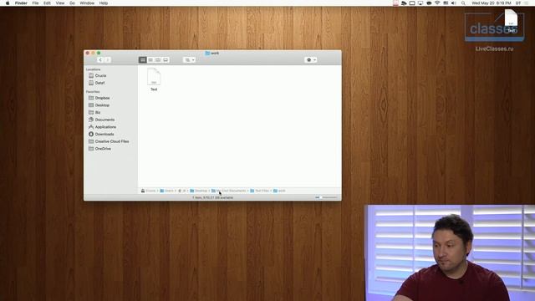The height and width of the screenshot is (301, 535).
Task: Open the File menu
Action: click(x=35, y=3)
